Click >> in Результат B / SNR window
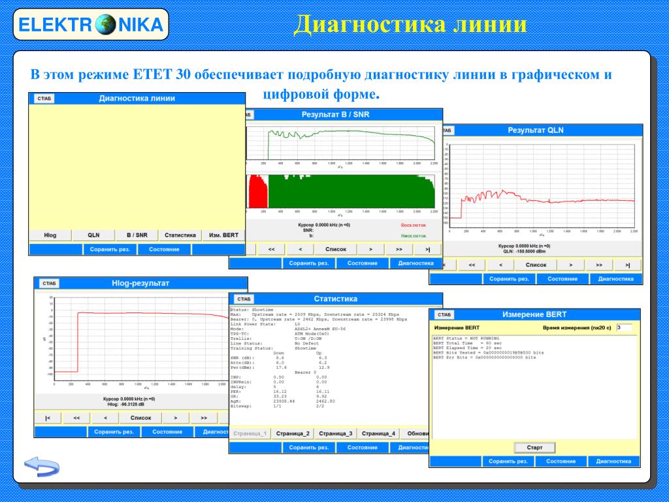Viewport: 669px width, 502px height. pos(399,249)
